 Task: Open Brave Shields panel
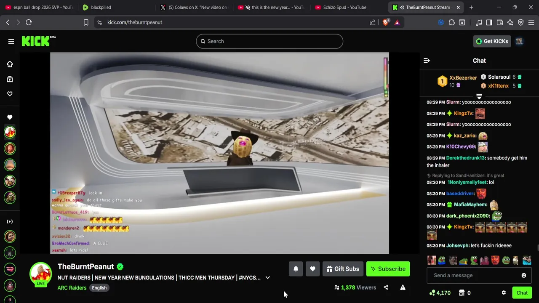(x=386, y=22)
